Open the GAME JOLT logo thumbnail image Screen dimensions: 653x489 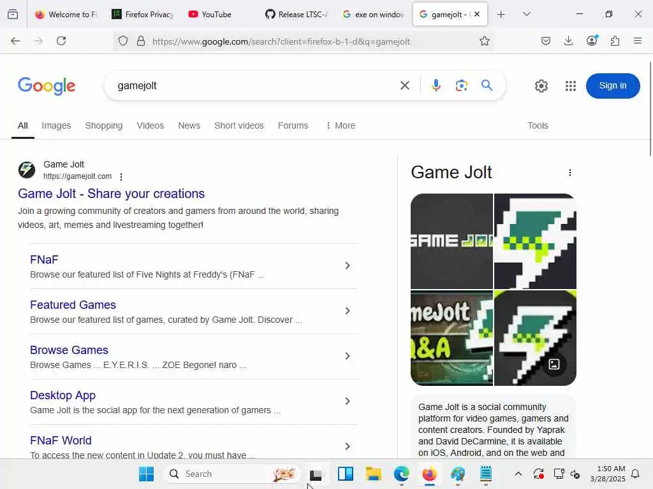point(451,241)
